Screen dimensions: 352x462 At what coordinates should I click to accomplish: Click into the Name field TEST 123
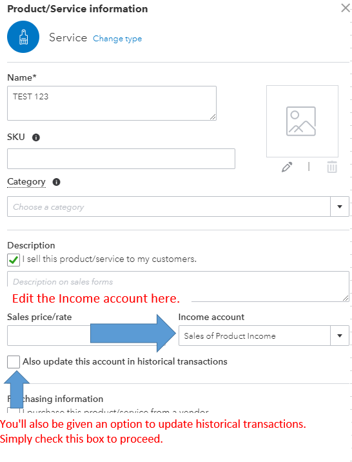coord(112,103)
